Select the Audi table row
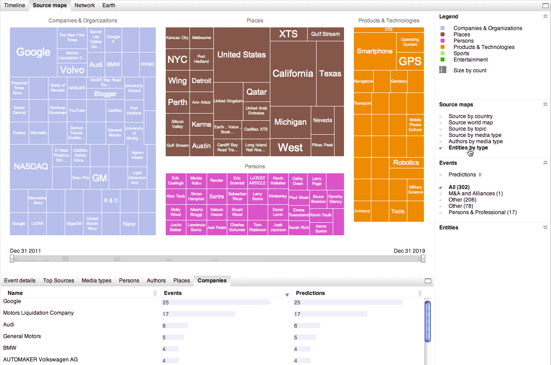The width and height of the screenshot is (551, 365). [212, 325]
